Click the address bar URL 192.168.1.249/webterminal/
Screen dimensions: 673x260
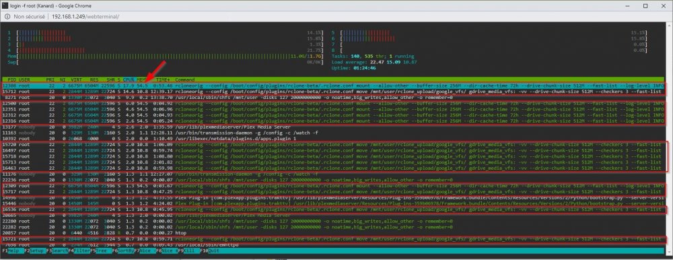85,16
